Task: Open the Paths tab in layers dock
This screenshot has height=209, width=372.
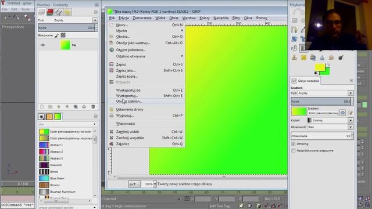Action: tap(59, 12)
